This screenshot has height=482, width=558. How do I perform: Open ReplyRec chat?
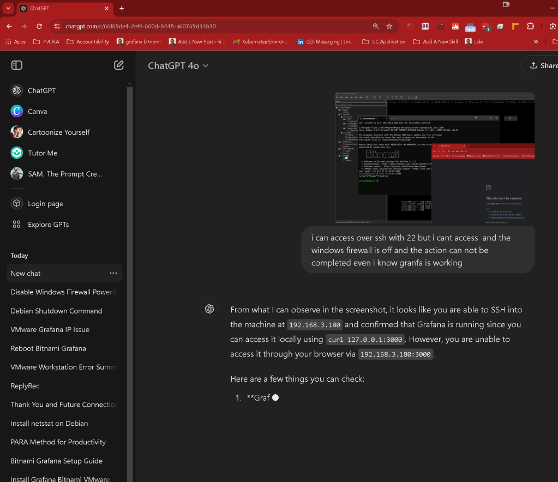25,386
